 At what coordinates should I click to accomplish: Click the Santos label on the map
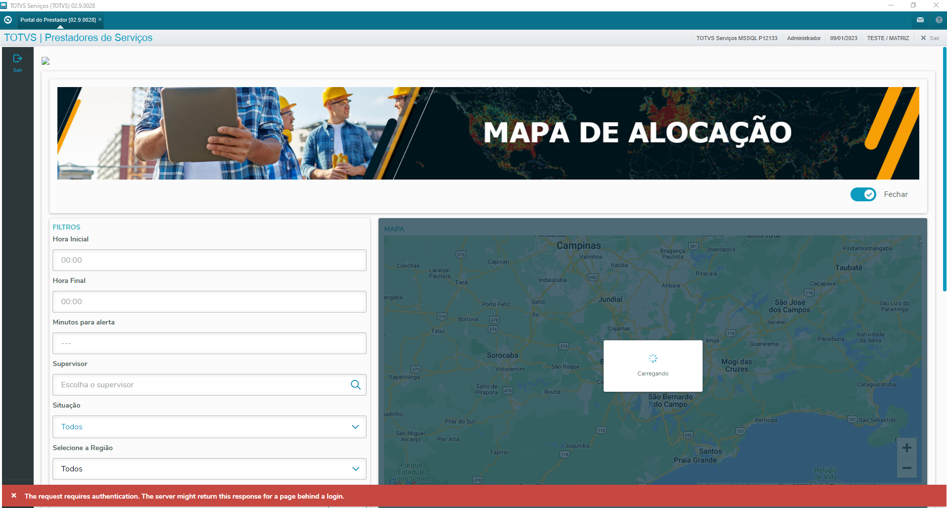[710, 452]
